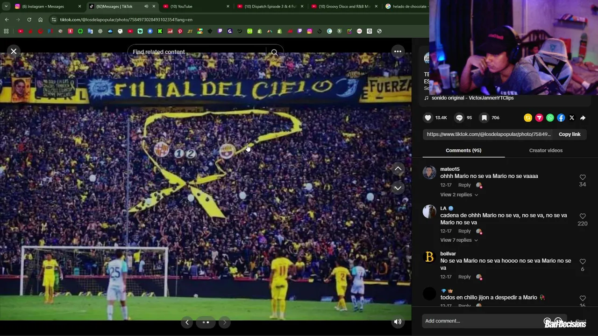Click the browser home icon

point(40,20)
